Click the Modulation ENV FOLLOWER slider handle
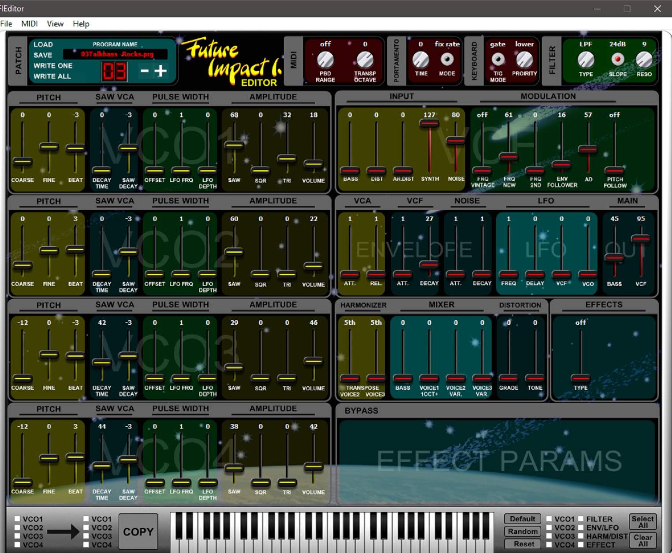This screenshot has width=672, height=553. coord(562,165)
